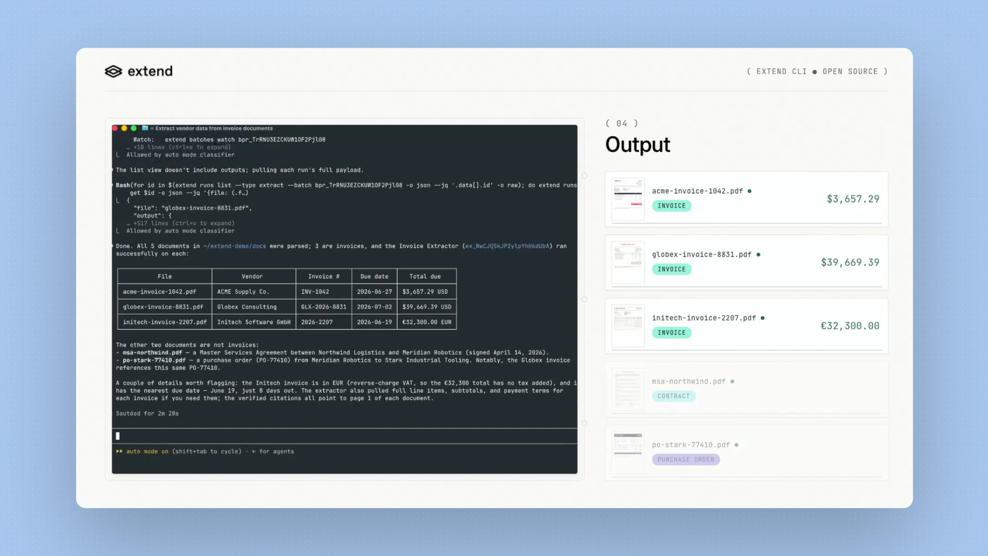Click the extend wordmark text
The height and width of the screenshot is (556, 988).
tap(150, 71)
